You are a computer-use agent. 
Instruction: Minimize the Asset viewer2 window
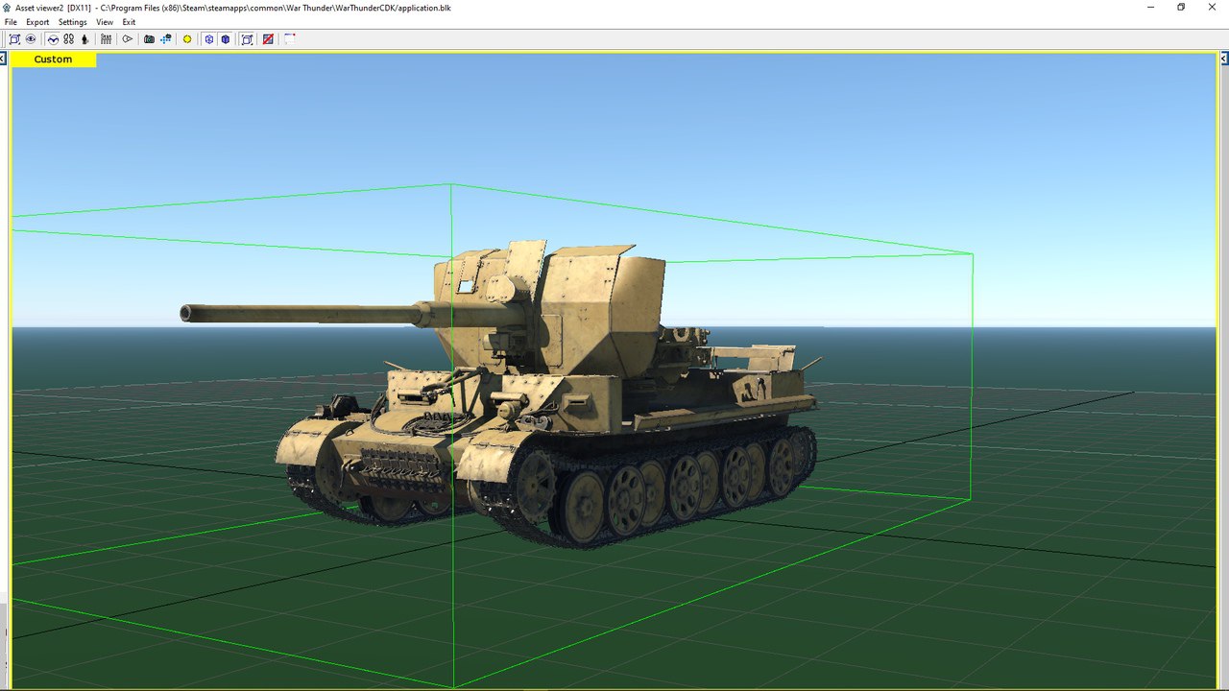click(1151, 7)
